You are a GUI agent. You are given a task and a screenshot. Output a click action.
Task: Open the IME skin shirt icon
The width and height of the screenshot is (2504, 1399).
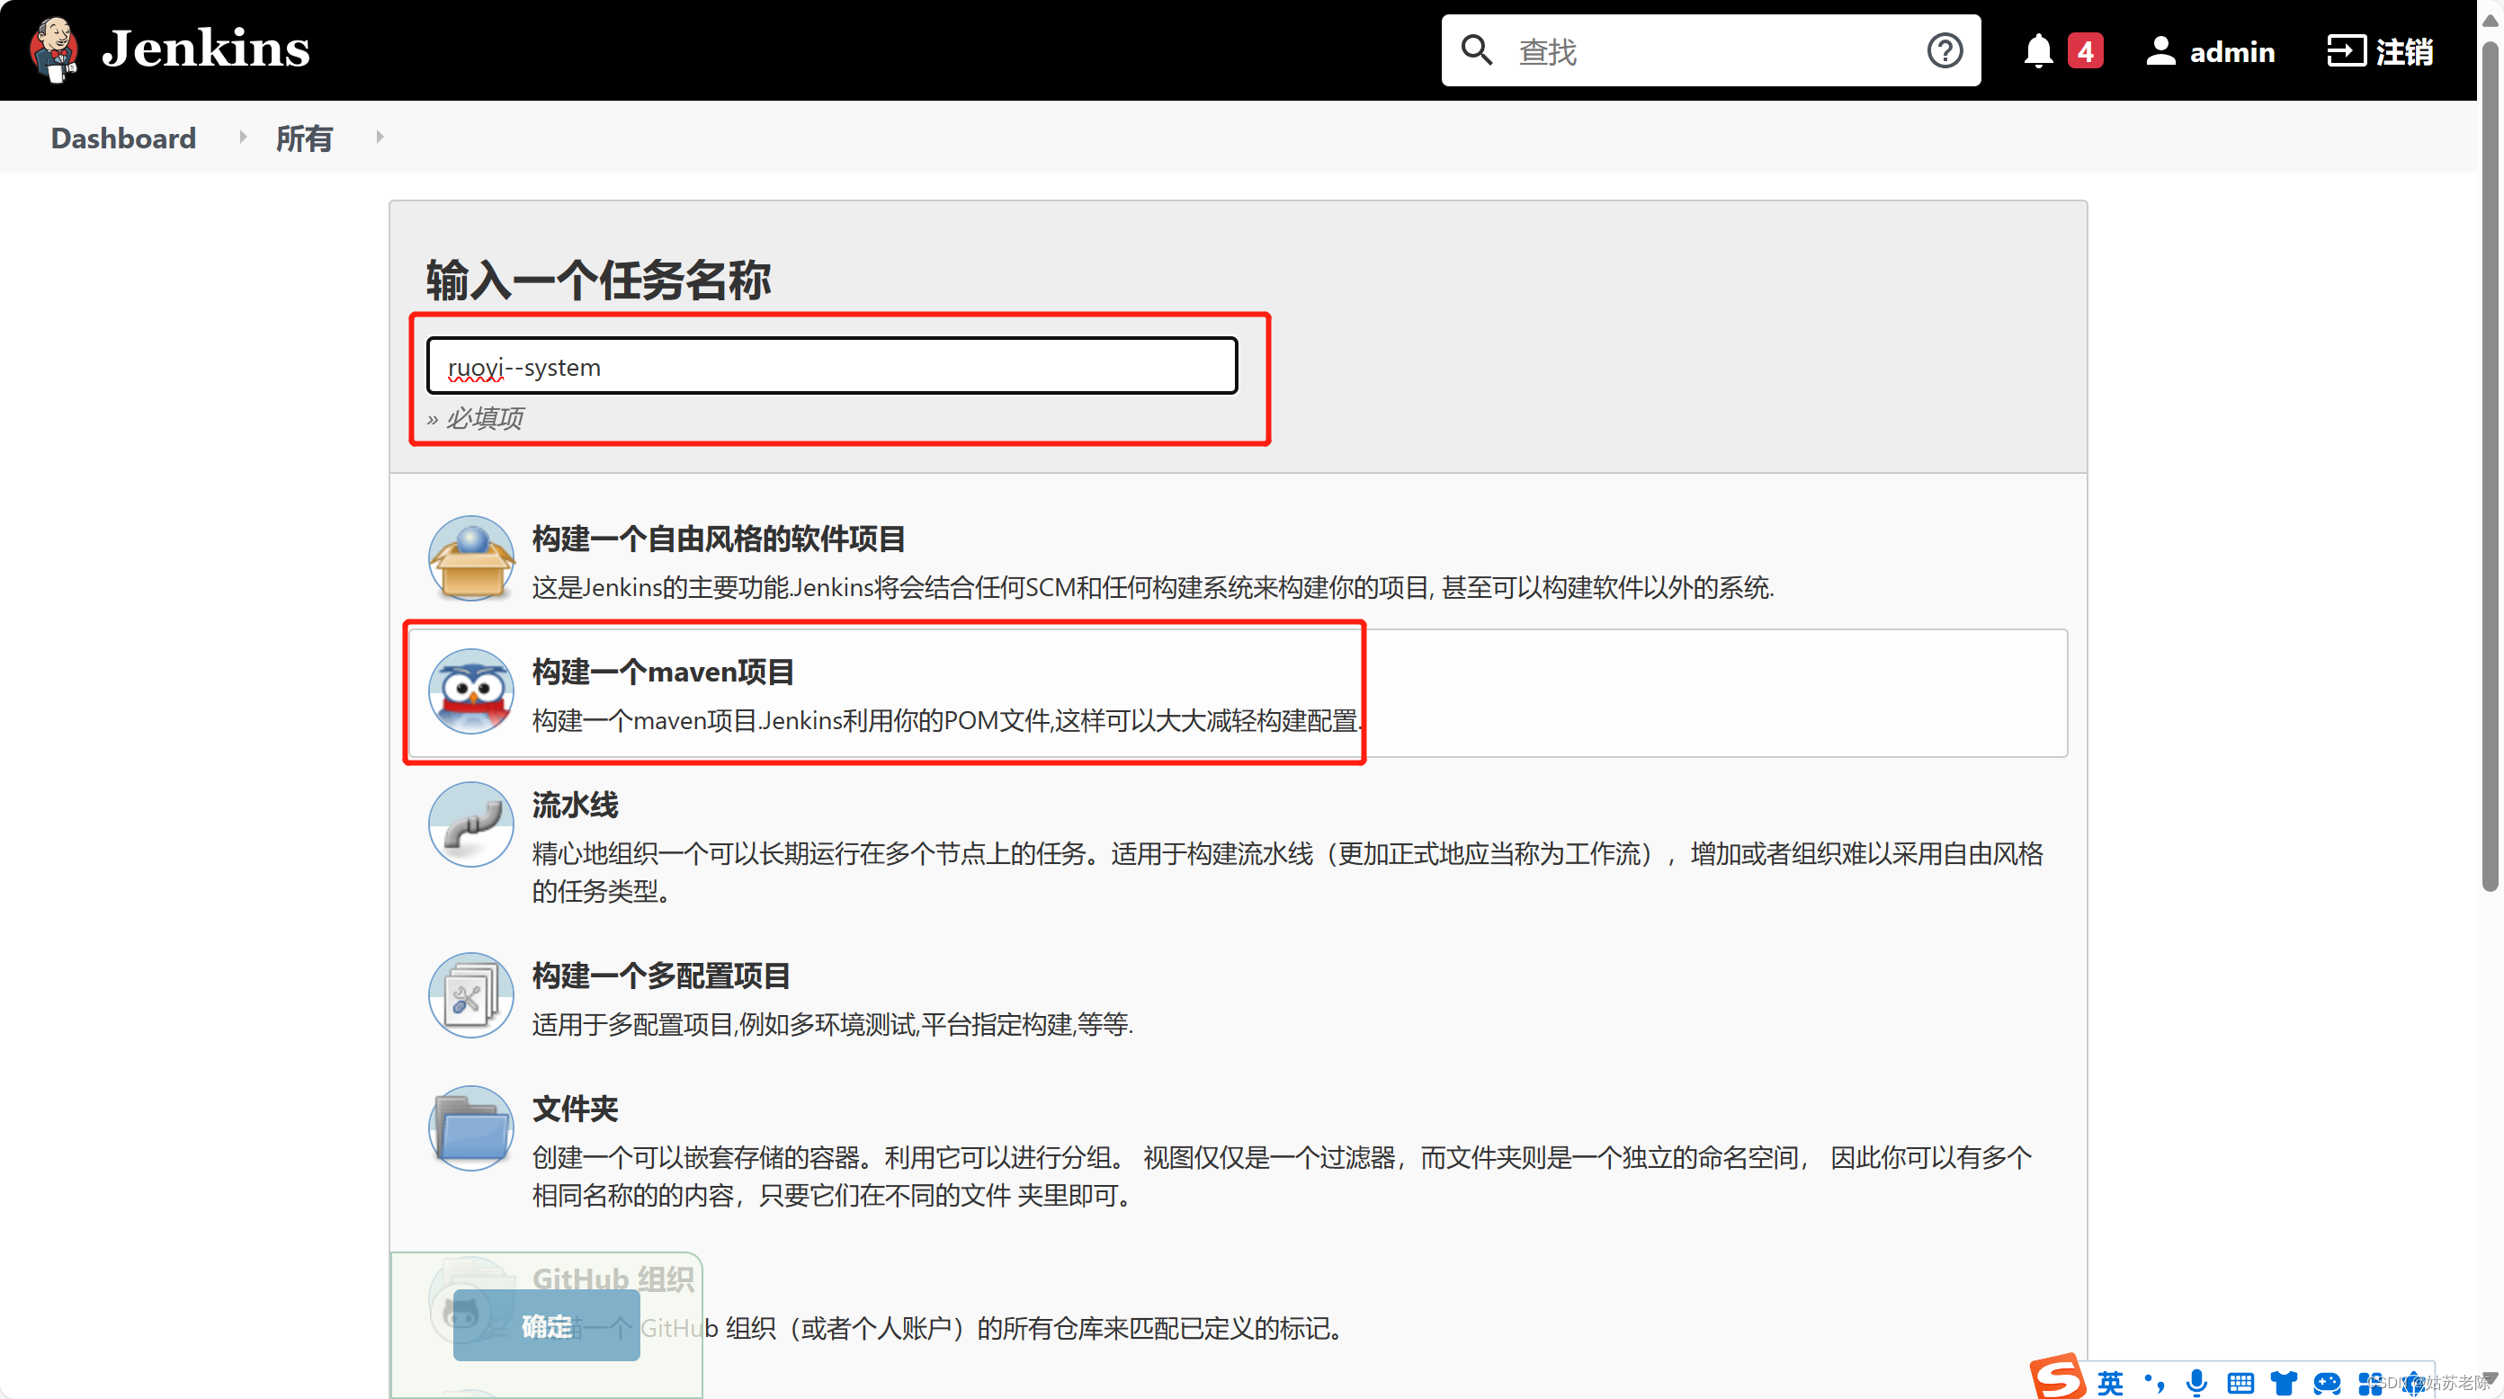tap(2284, 1383)
